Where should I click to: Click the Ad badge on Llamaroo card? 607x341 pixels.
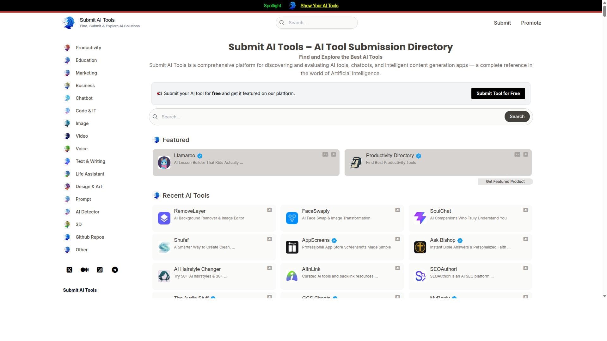[x=325, y=154]
